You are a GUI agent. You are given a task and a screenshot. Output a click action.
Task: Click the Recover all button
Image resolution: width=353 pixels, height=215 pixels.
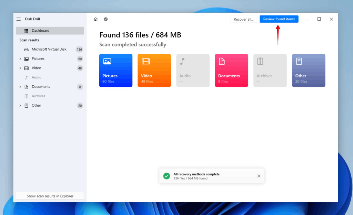(x=244, y=19)
